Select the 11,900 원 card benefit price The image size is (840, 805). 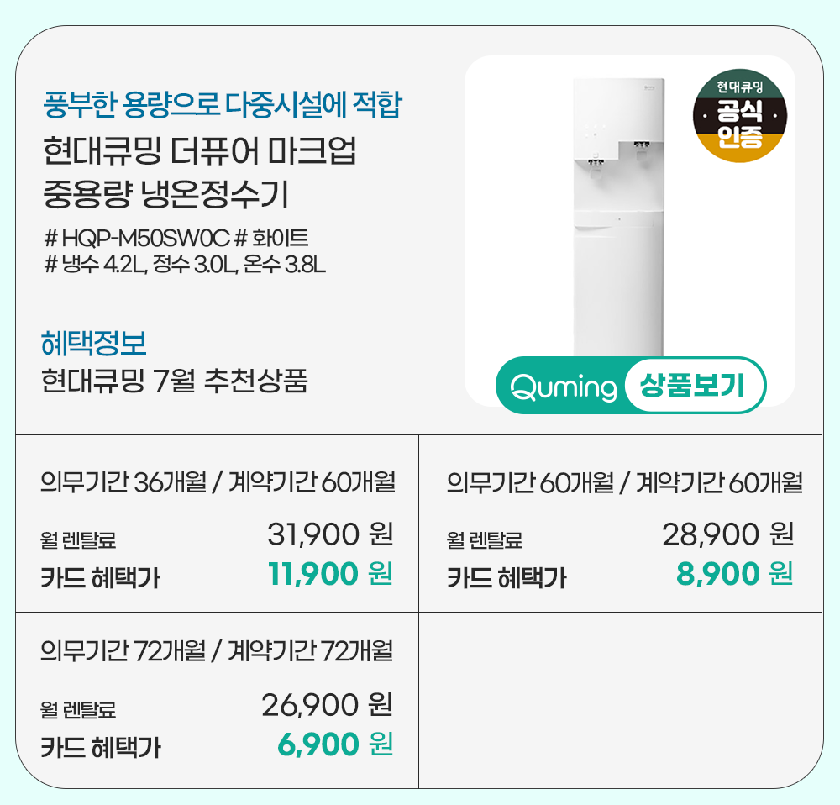coord(329,575)
